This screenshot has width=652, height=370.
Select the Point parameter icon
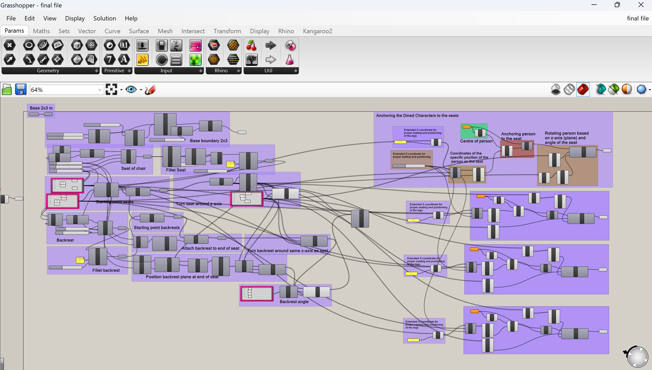point(10,45)
